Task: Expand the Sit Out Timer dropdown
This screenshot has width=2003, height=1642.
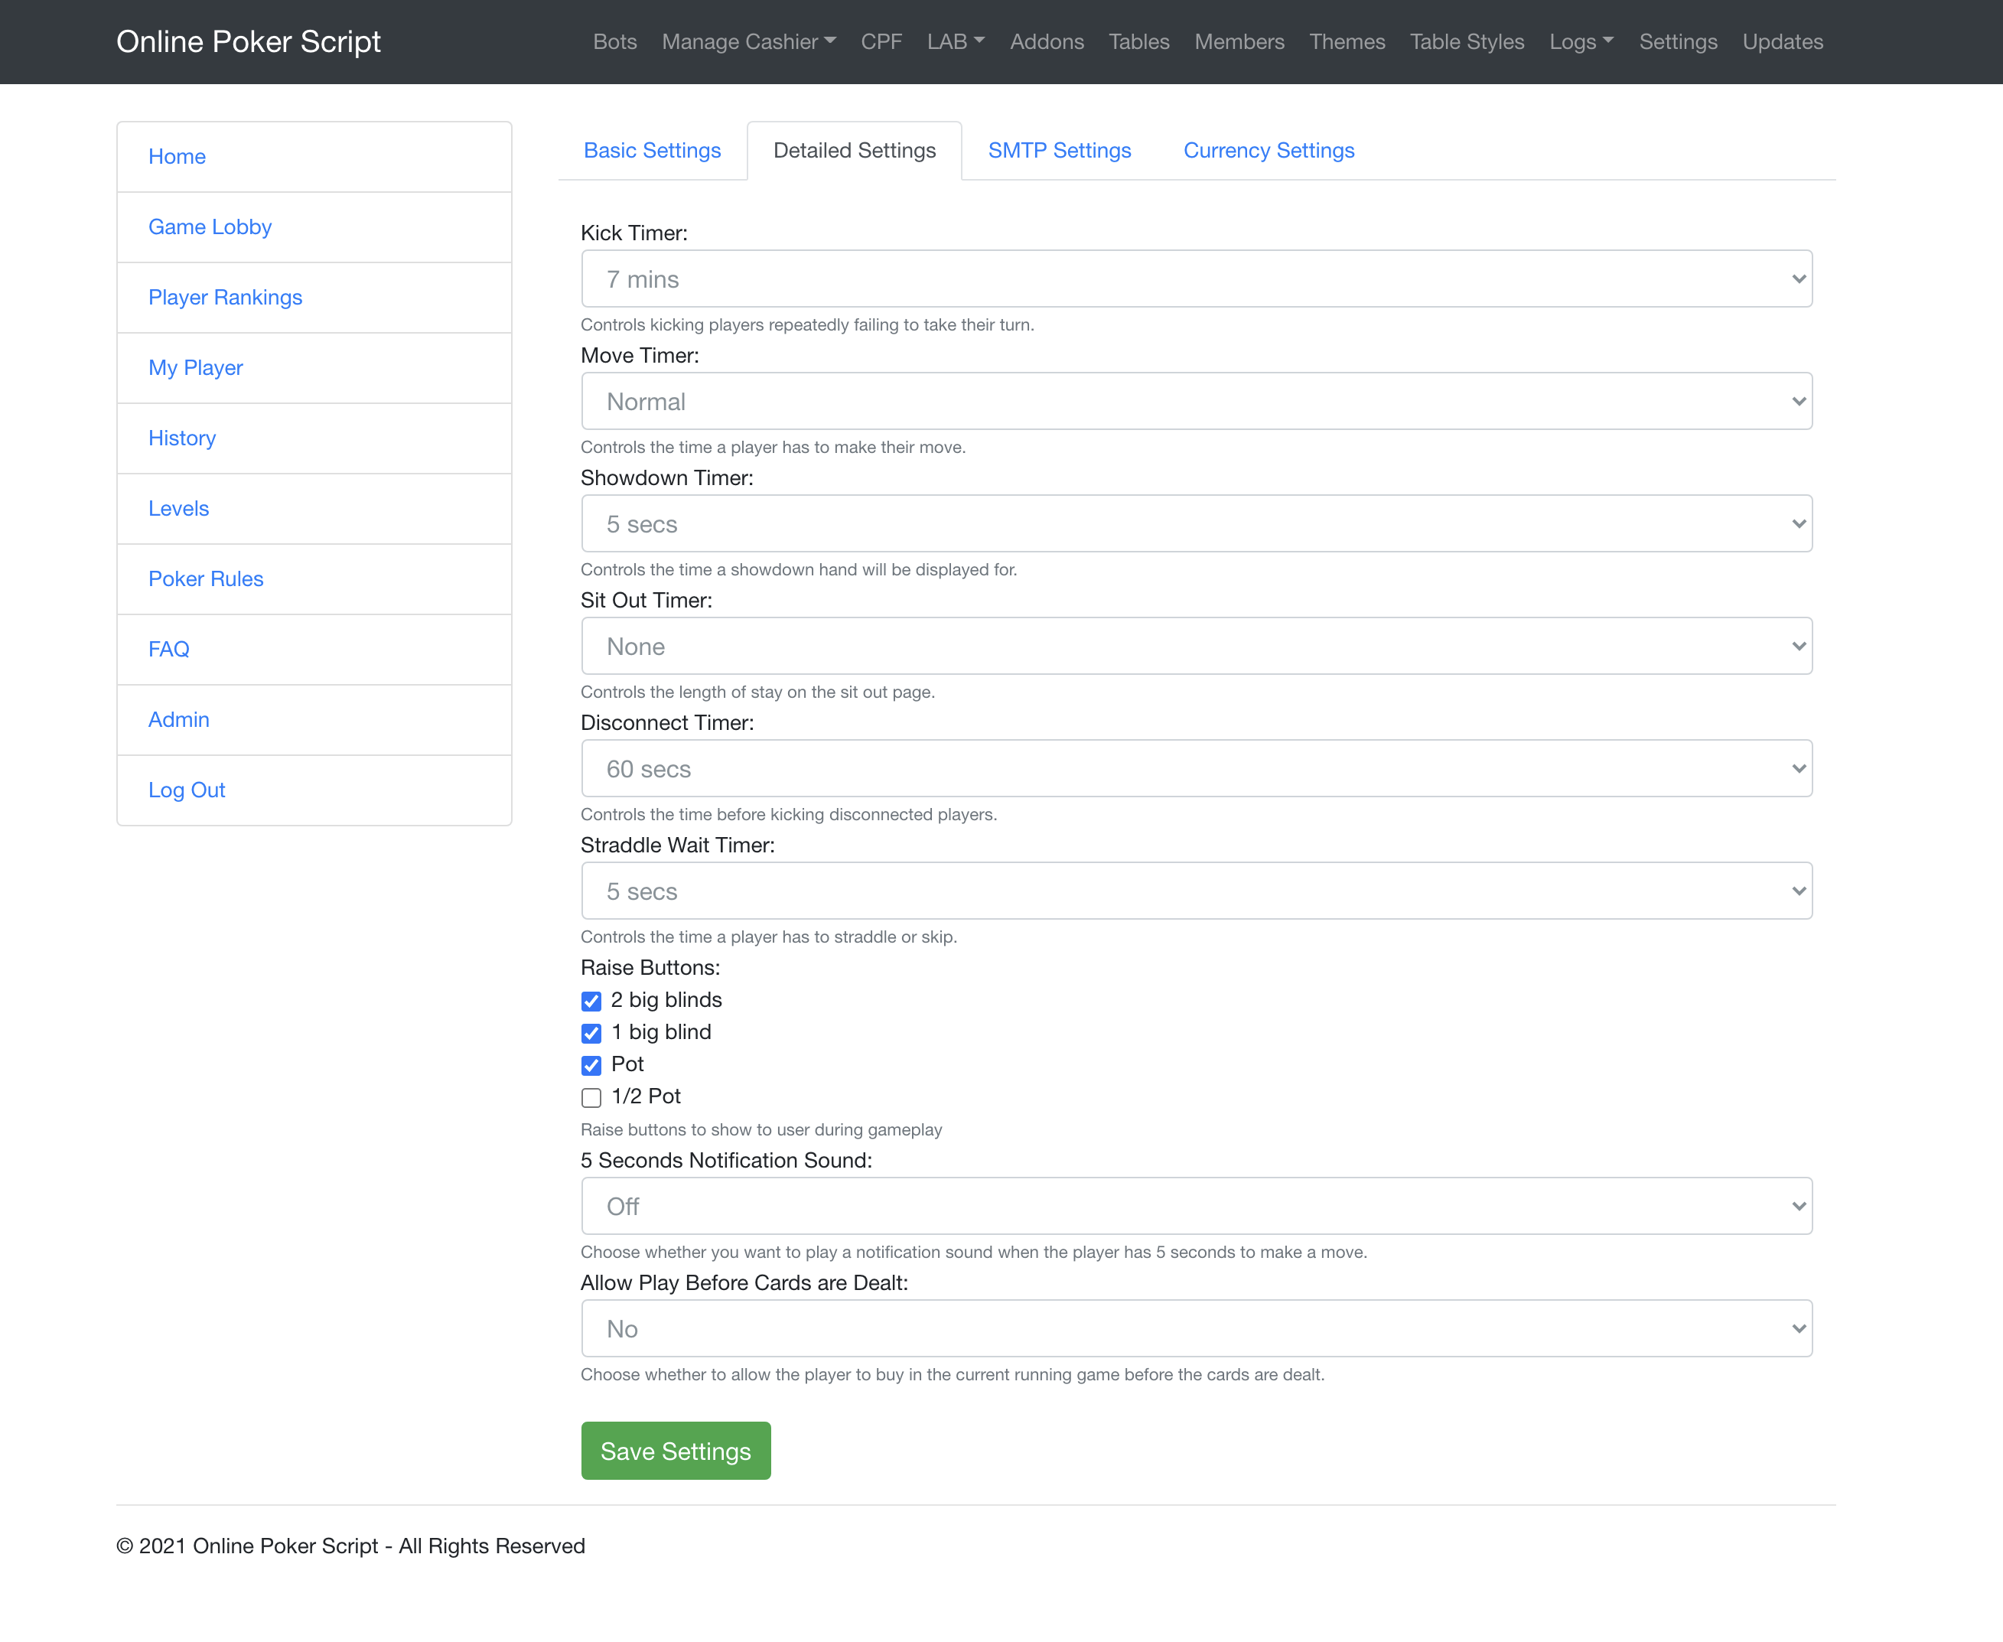Action: point(1197,646)
